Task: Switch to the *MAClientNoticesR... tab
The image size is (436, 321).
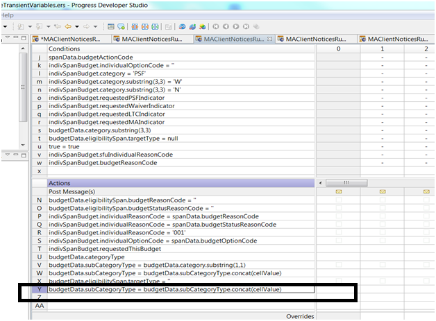Action: pyautogui.click(x=70, y=39)
